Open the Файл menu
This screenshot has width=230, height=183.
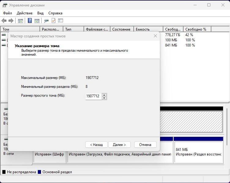8,13
